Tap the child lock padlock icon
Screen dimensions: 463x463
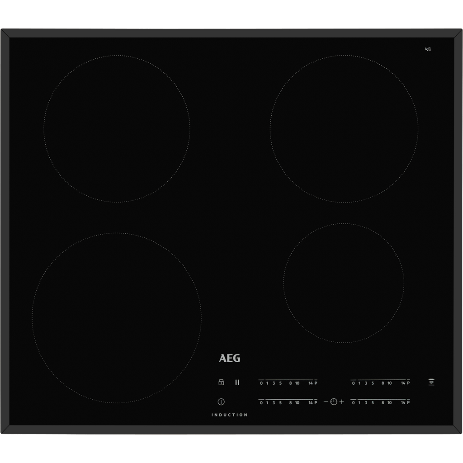point(221,381)
